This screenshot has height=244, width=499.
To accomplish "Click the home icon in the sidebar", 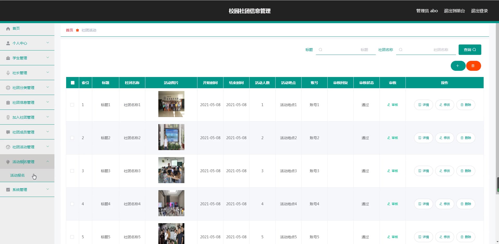I will tap(8, 29).
